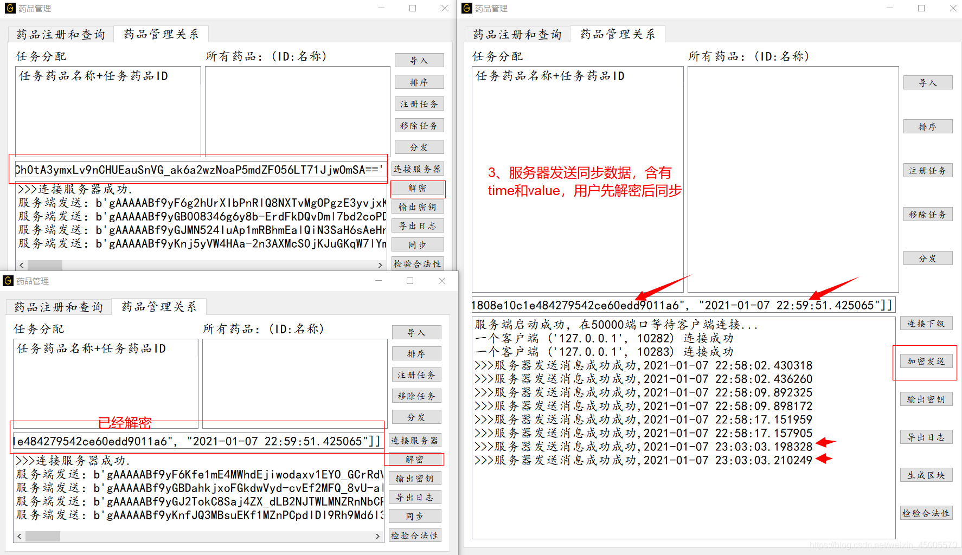
Task: Click log scrollbar thumb in top-left window
Action: point(45,265)
